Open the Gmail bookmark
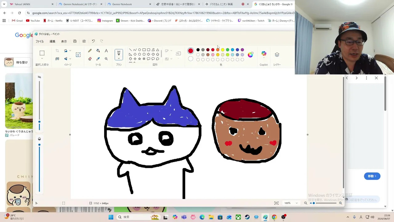This screenshot has height=222, width=394. coord(17,21)
